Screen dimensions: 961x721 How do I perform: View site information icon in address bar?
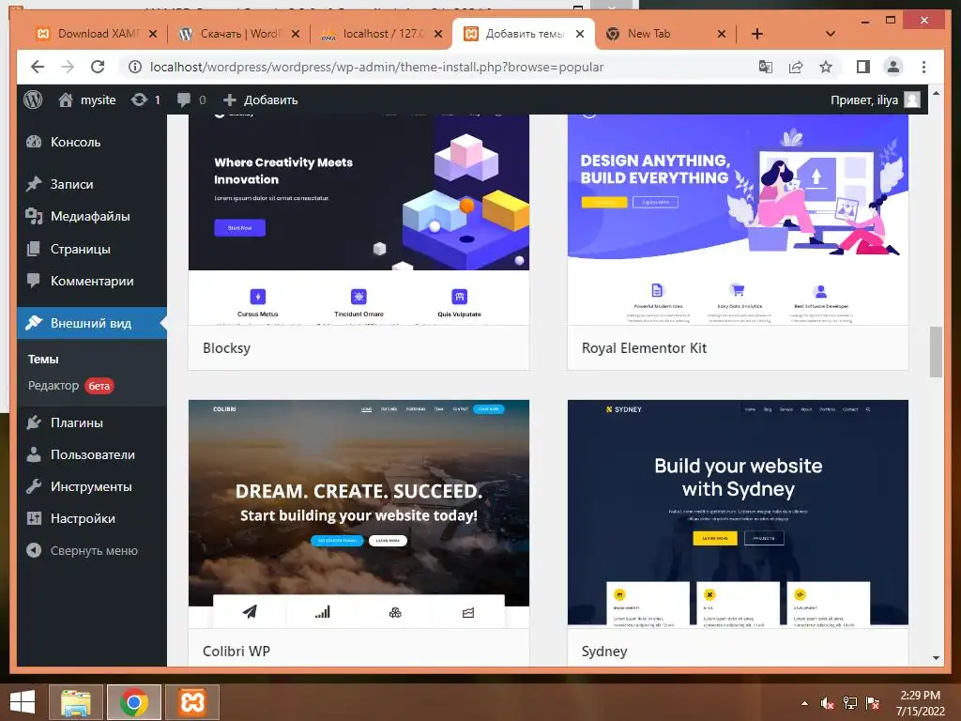[x=135, y=67]
